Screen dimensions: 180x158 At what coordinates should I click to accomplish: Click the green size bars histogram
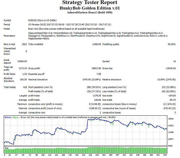point(86,150)
